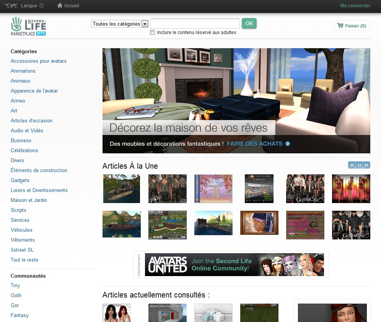Go to the Scripts category
Screen dimensions: 381x322
click(x=18, y=210)
